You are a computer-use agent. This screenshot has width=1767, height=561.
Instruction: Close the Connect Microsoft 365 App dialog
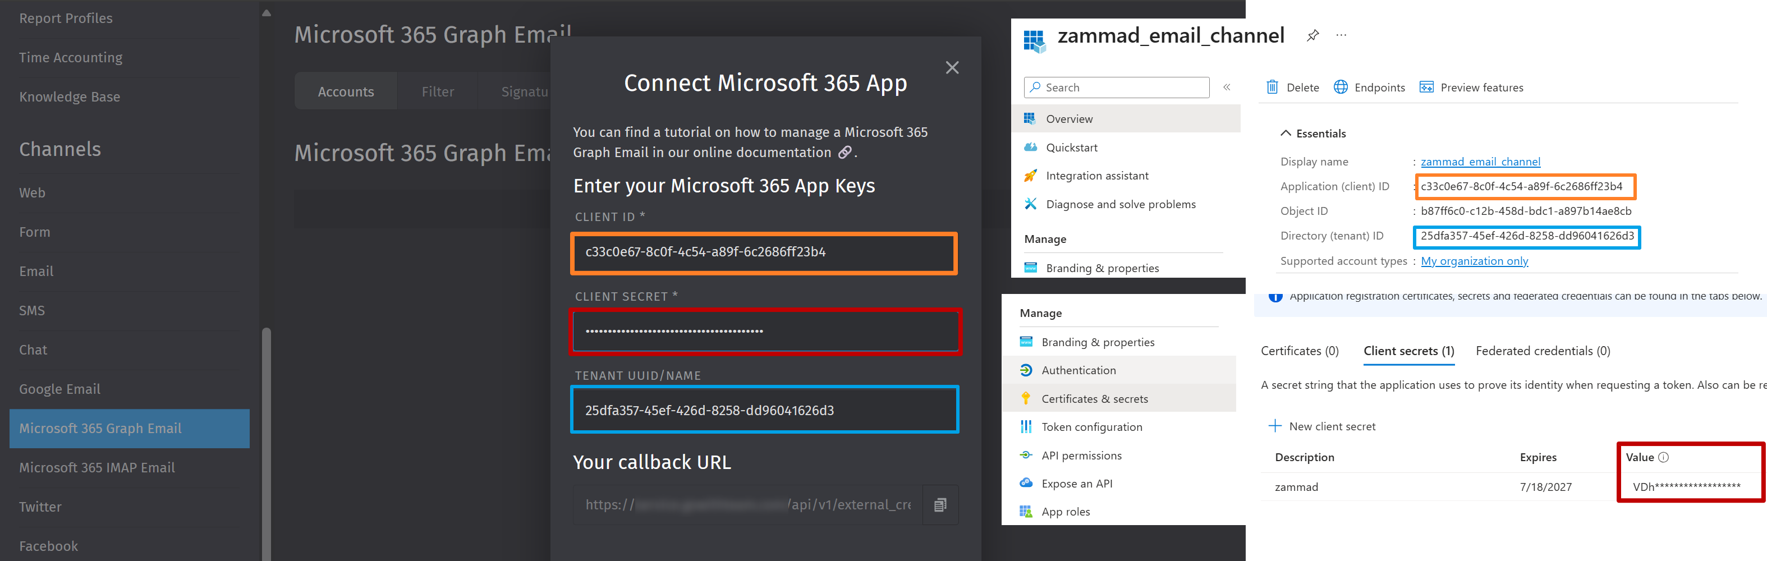[952, 67]
